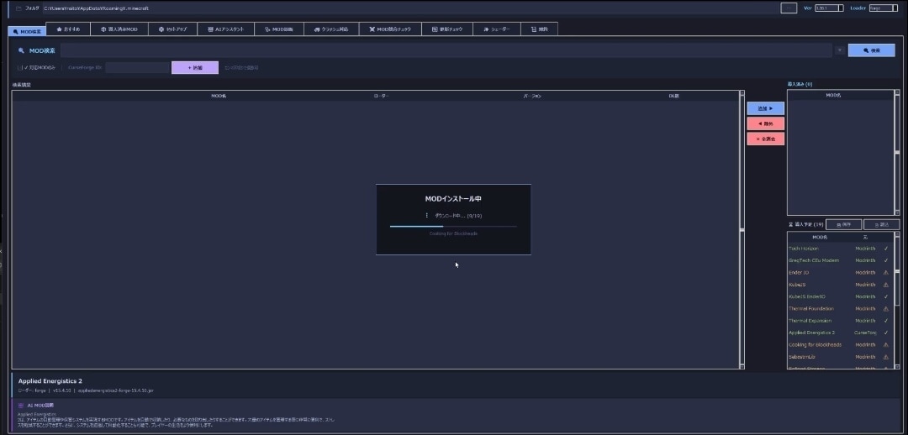Image resolution: width=908 pixels, height=435 pixels.
Task: Click the red ◀ 除外 button
Action: coord(766,123)
